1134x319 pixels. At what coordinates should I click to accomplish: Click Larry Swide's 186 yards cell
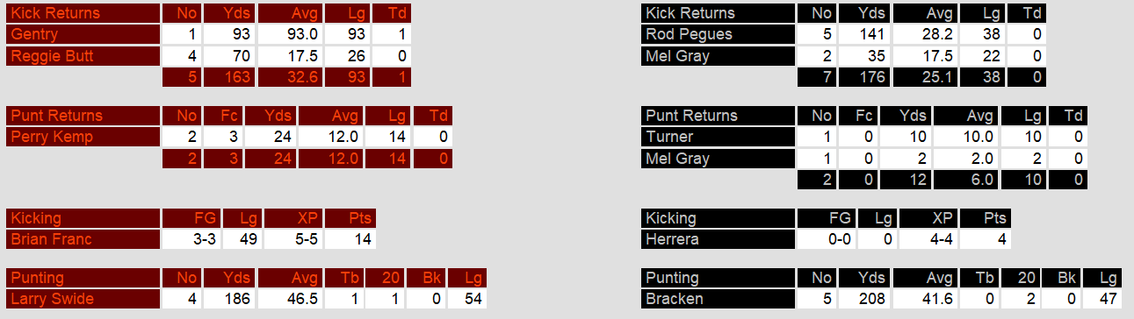228,300
